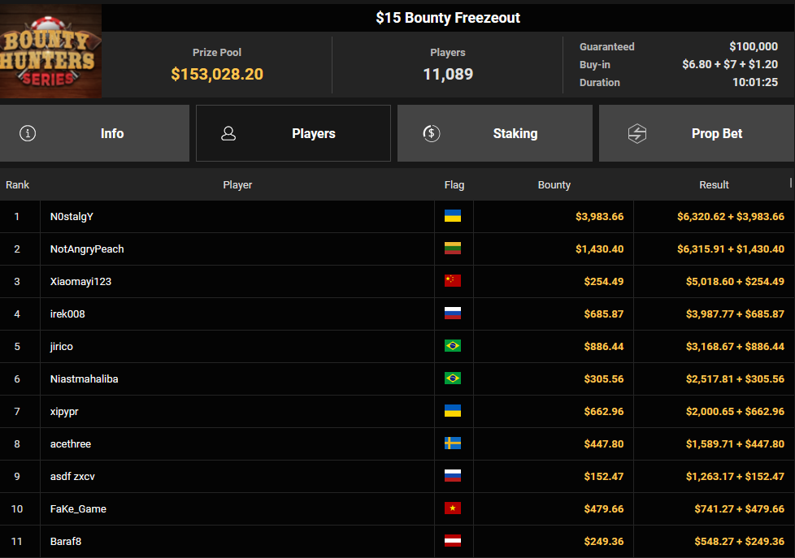Click the Ukraine flag next to N0stalgY
Screen dimensions: 795x558
453,216
